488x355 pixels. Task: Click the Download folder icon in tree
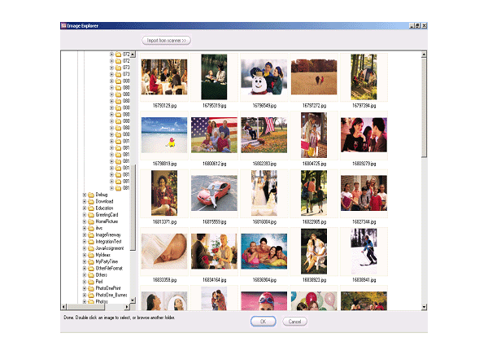(90, 201)
